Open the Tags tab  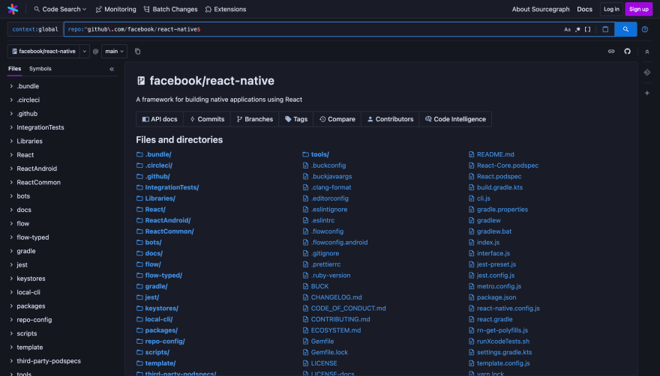click(x=296, y=119)
